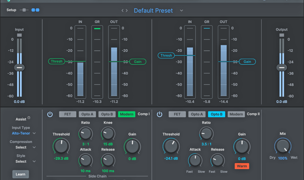Image resolution: width=304 pixels, height=180 pixels.
Task: Click the -5.8 GR reading in Comp II
Action: click(x=207, y=101)
